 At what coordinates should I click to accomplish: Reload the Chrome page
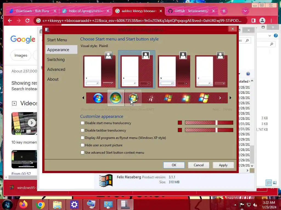(x=27, y=21)
